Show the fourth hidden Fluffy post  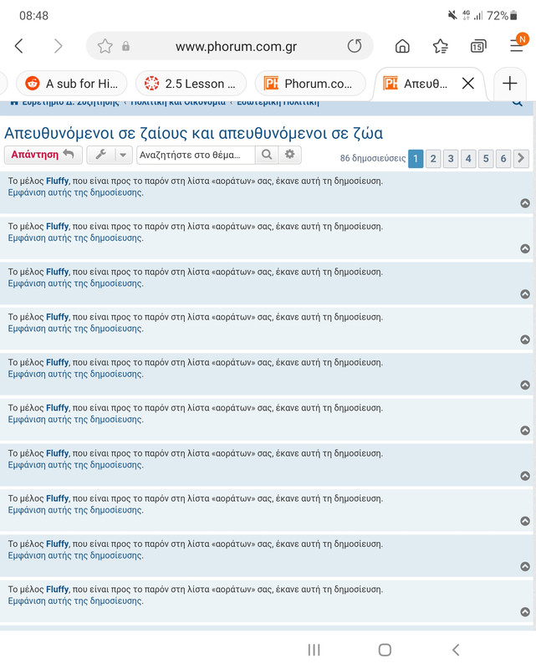pos(75,329)
